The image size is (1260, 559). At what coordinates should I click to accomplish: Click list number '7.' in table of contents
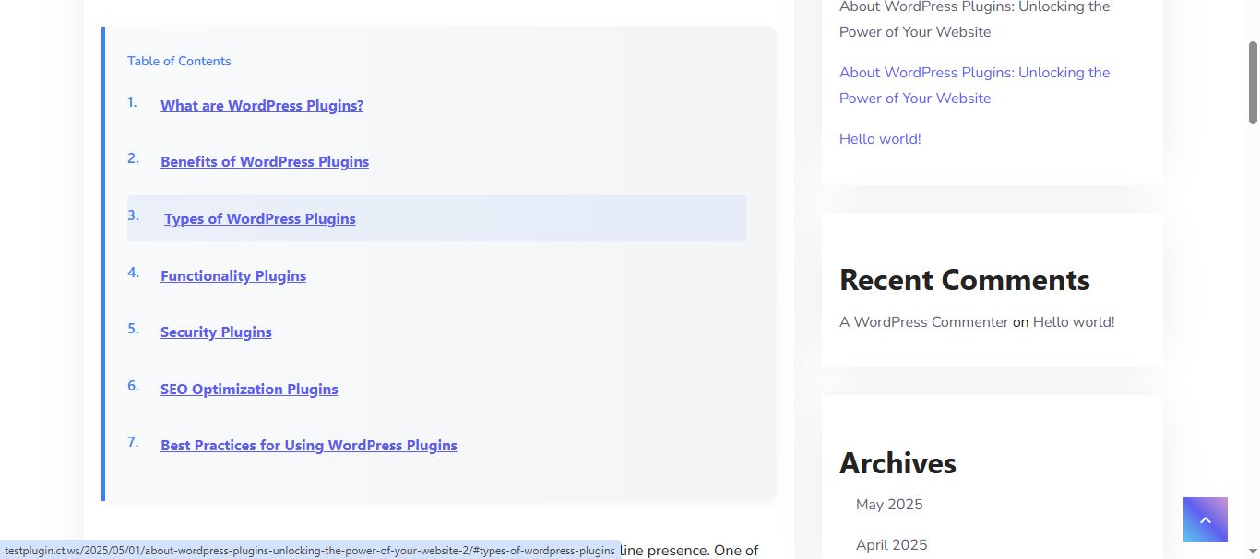133,441
